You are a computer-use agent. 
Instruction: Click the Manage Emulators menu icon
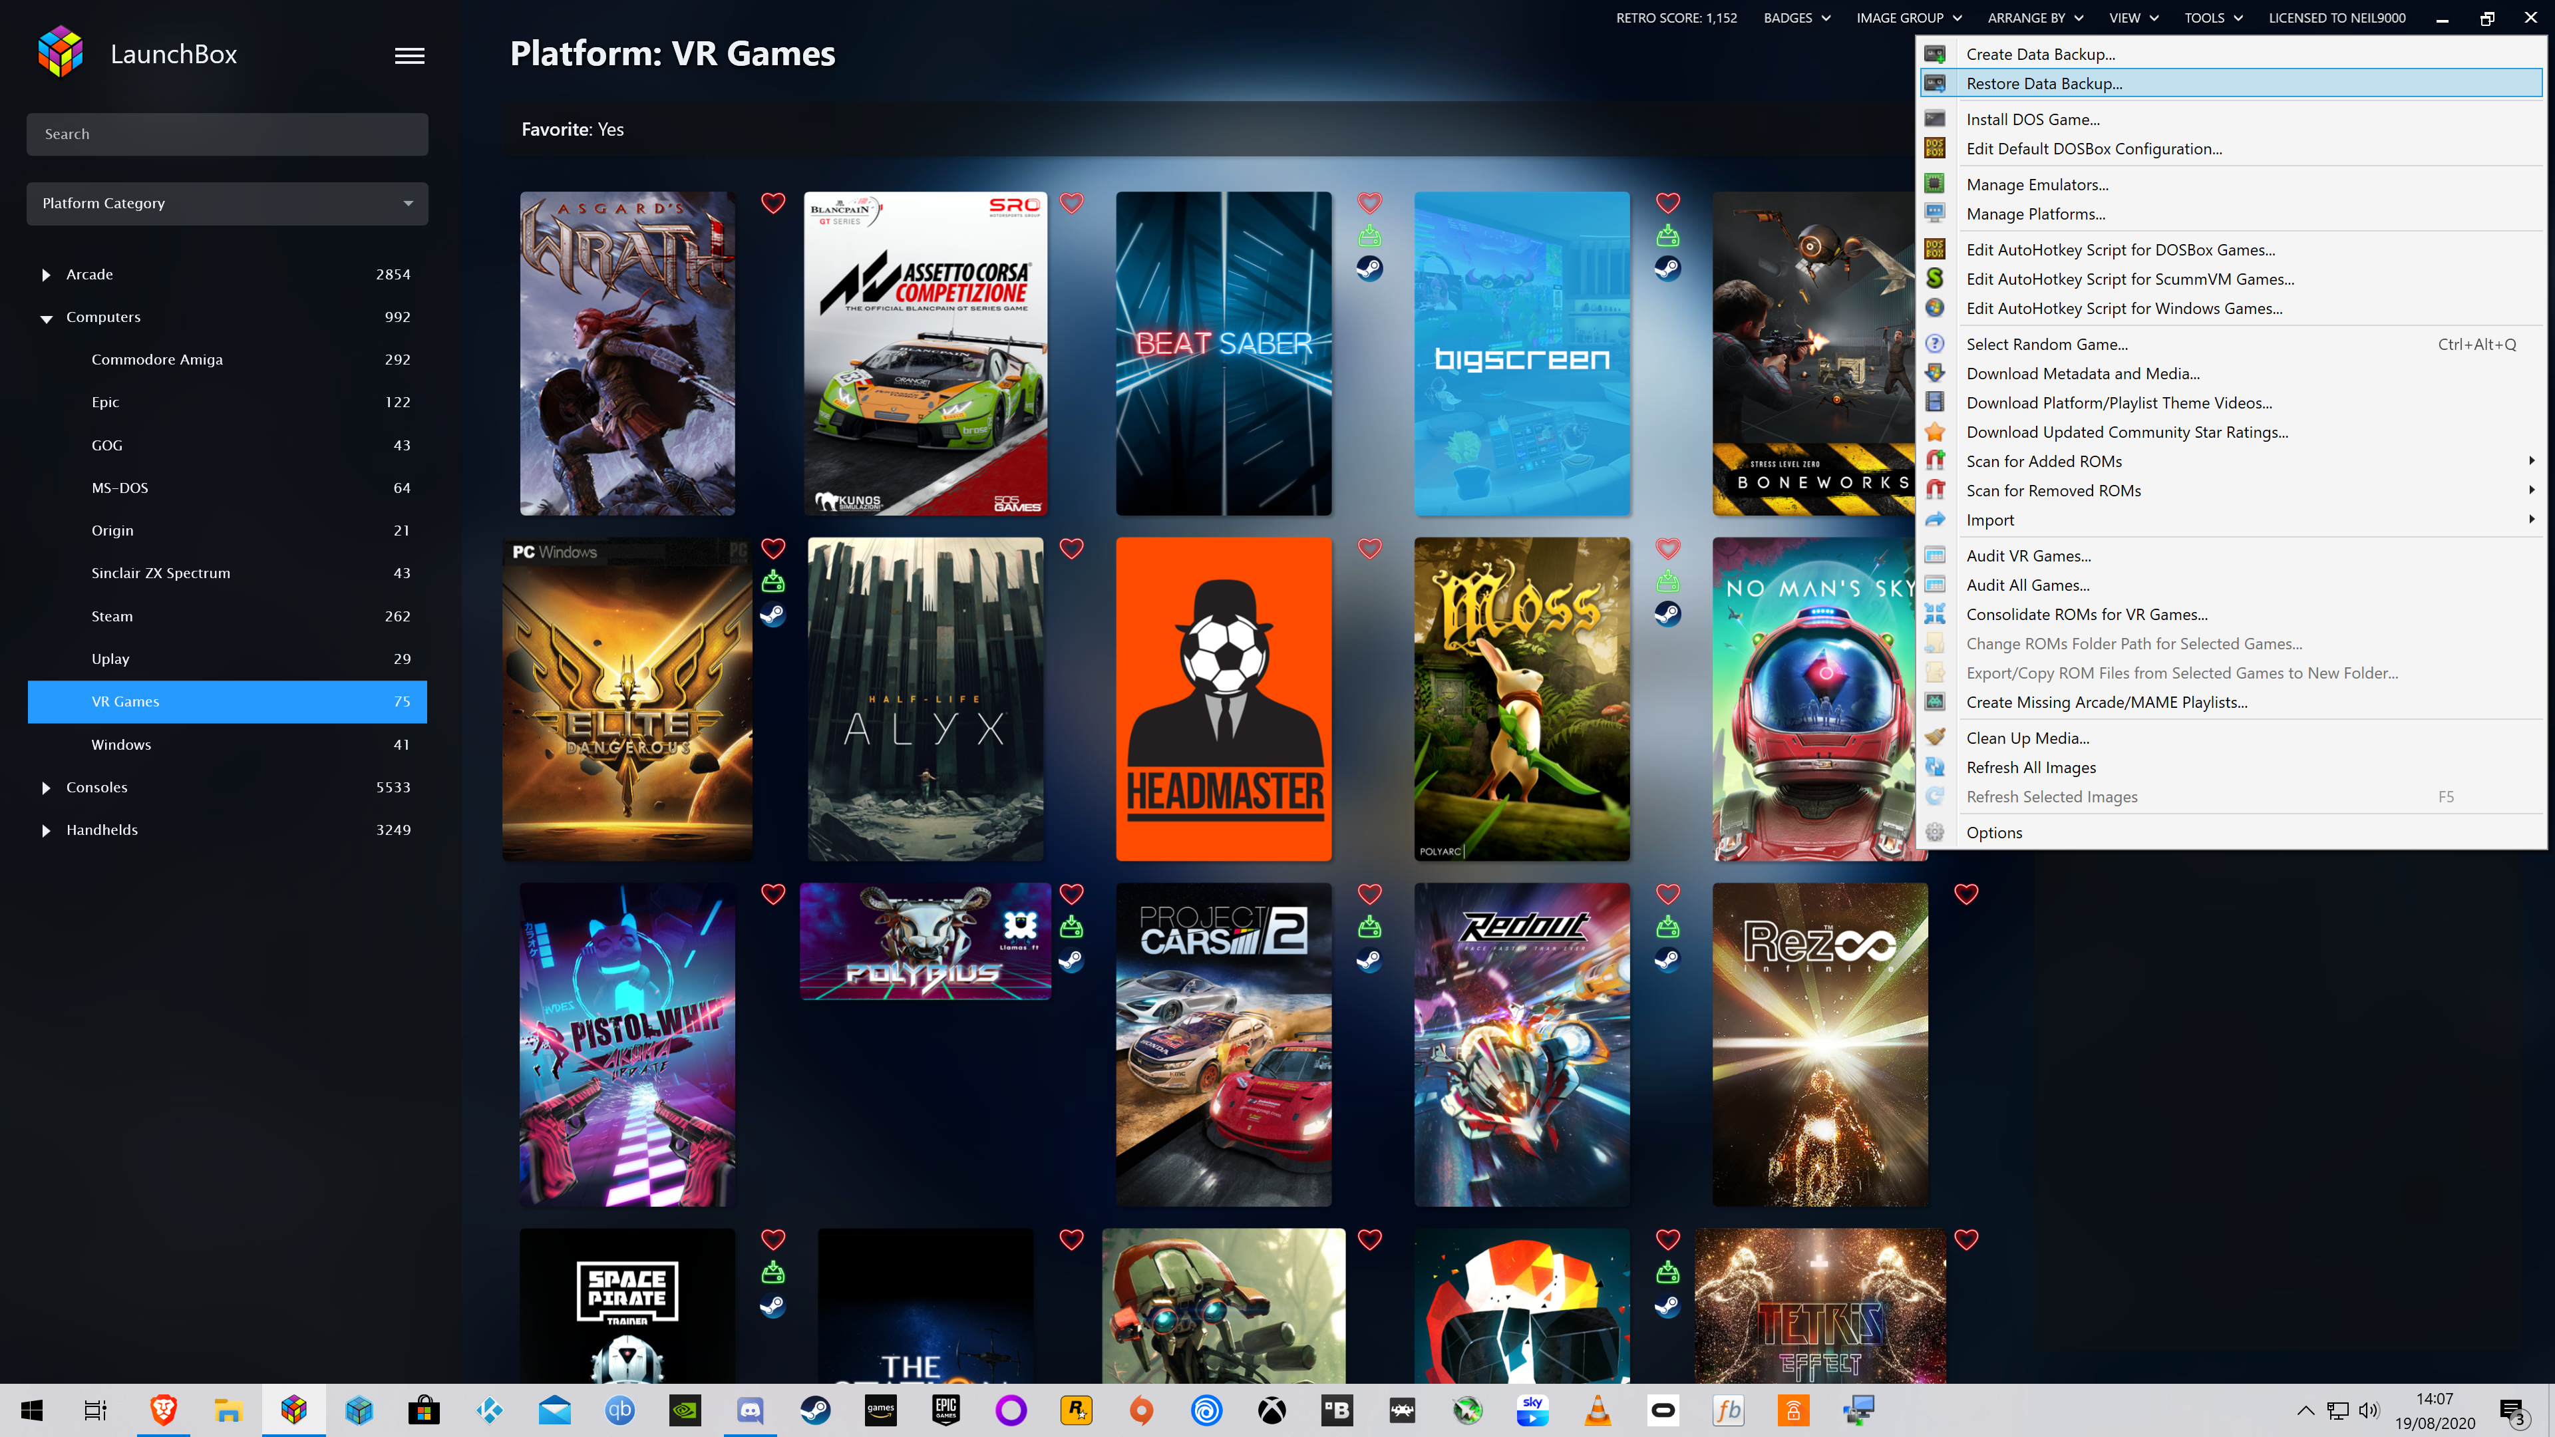click(x=1934, y=184)
